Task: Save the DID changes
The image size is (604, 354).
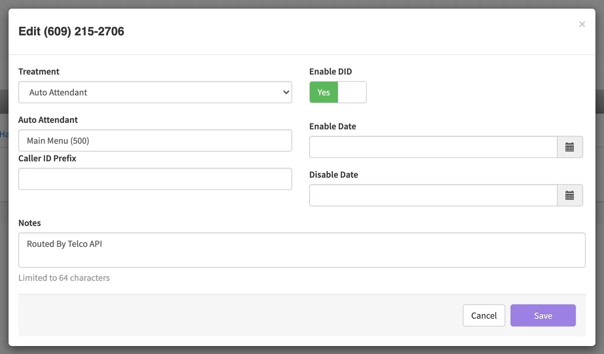Action: pyautogui.click(x=543, y=316)
